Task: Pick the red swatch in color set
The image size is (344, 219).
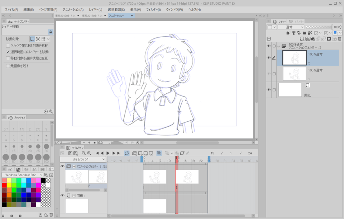Action: (4, 185)
